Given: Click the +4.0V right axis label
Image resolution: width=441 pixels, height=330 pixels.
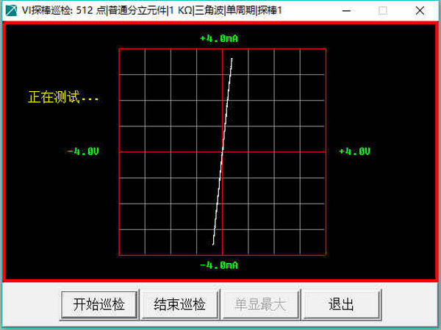Looking at the screenshot, I should (x=355, y=151).
